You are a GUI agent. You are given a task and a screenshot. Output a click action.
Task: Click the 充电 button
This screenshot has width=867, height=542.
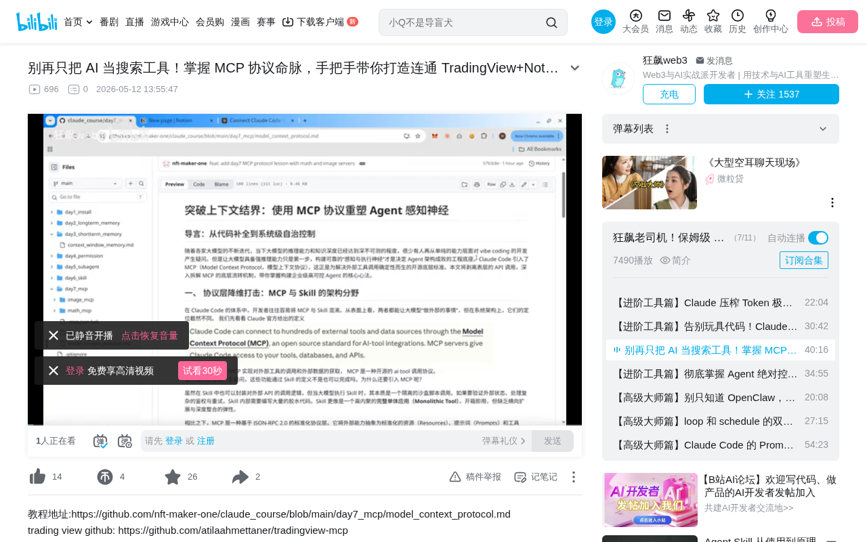[x=669, y=94]
